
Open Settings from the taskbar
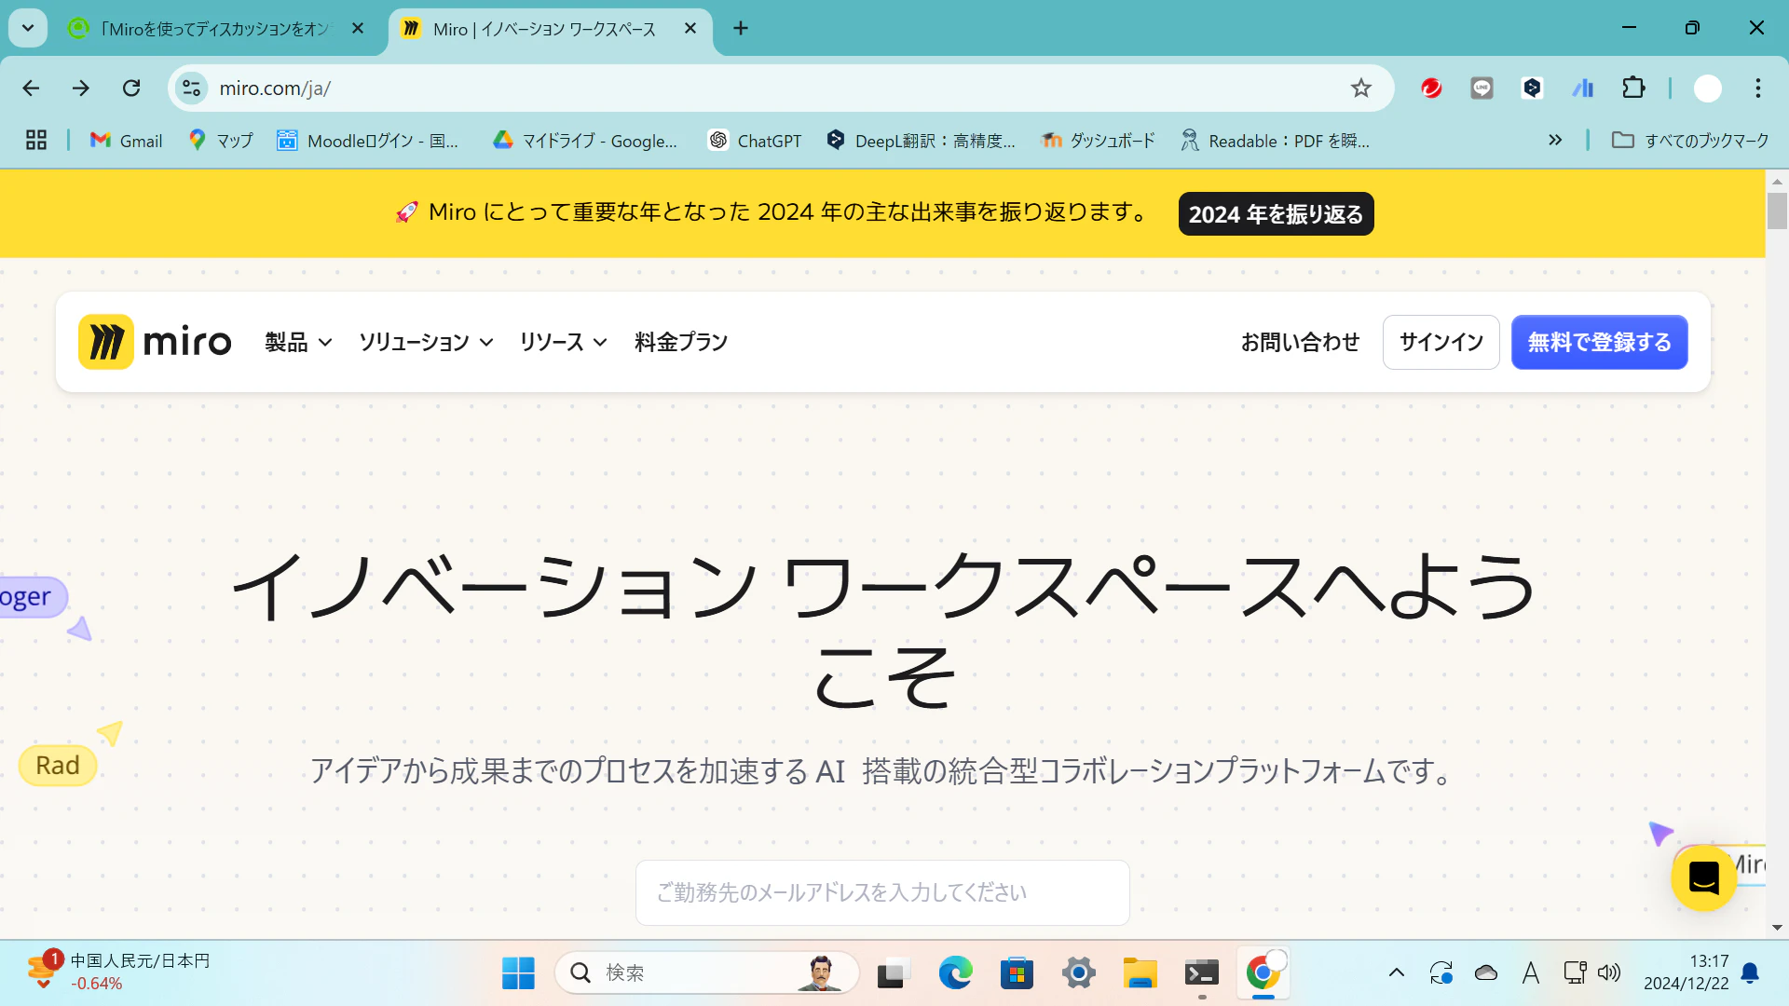[1078, 973]
